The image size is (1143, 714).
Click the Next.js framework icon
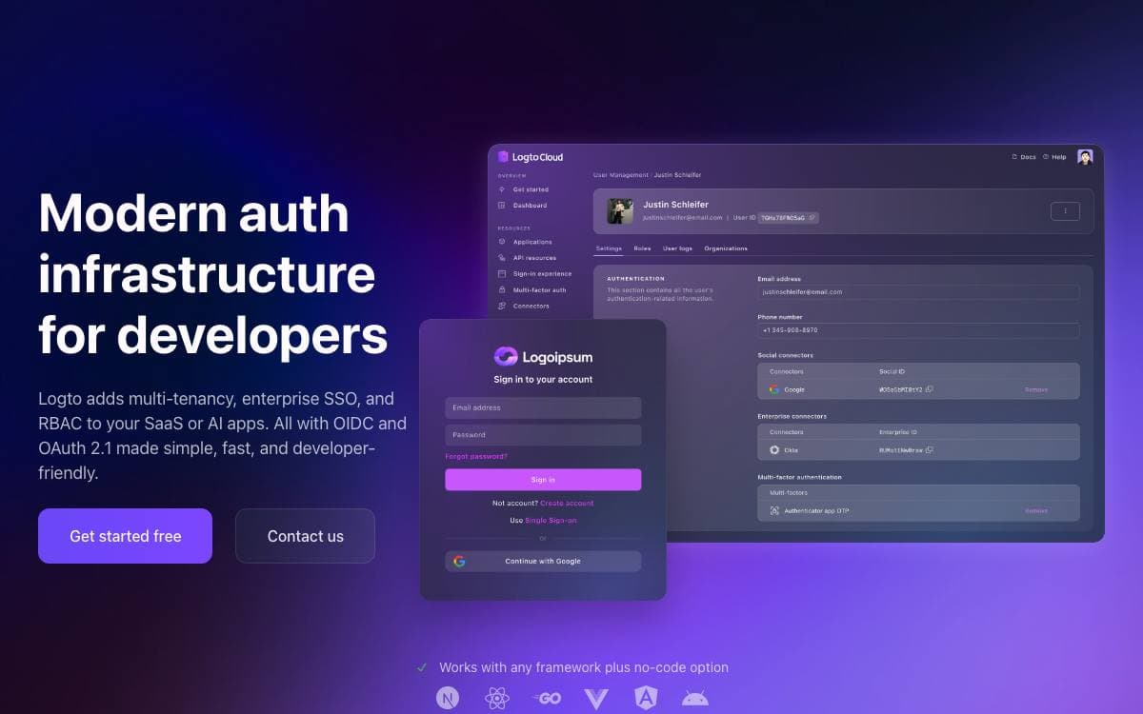(447, 698)
